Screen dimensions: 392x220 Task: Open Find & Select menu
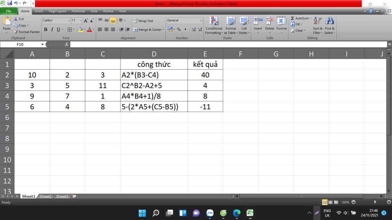[330, 26]
